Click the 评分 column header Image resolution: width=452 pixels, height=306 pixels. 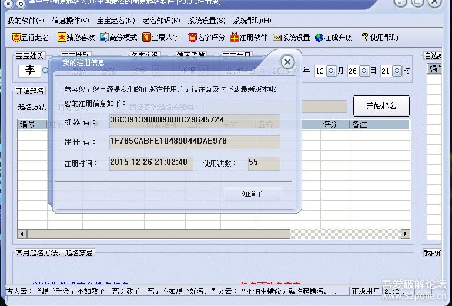pyautogui.click(x=335, y=124)
